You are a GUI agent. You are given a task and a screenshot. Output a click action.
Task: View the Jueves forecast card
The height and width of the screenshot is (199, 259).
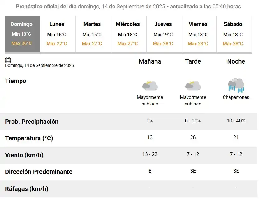163,34
